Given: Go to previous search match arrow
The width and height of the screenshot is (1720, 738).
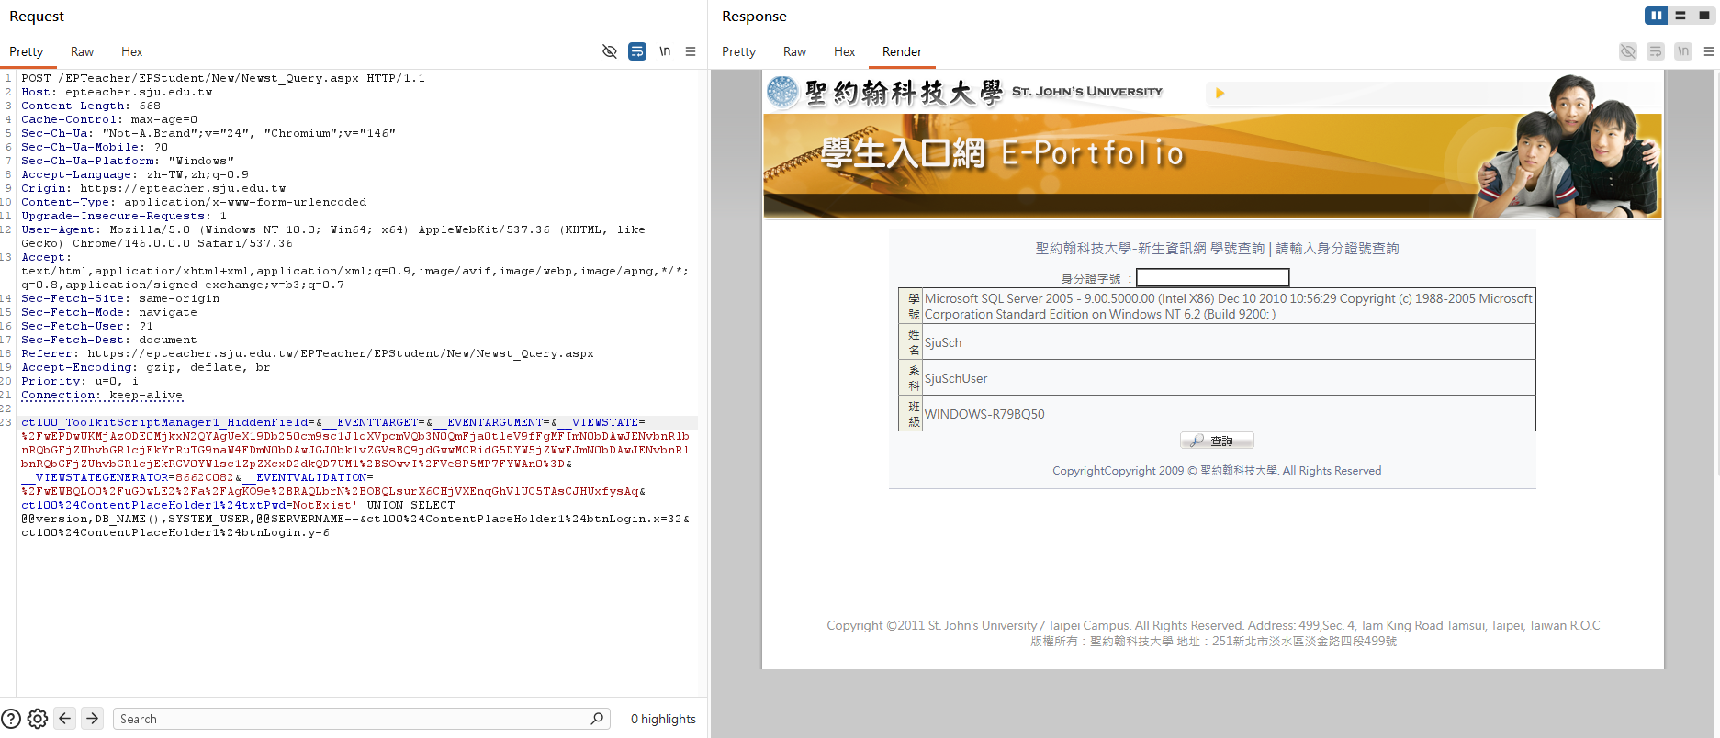Looking at the screenshot, I should coord(65,719).
